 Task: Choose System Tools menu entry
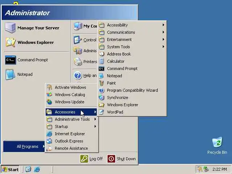click(x=132, y=47)
